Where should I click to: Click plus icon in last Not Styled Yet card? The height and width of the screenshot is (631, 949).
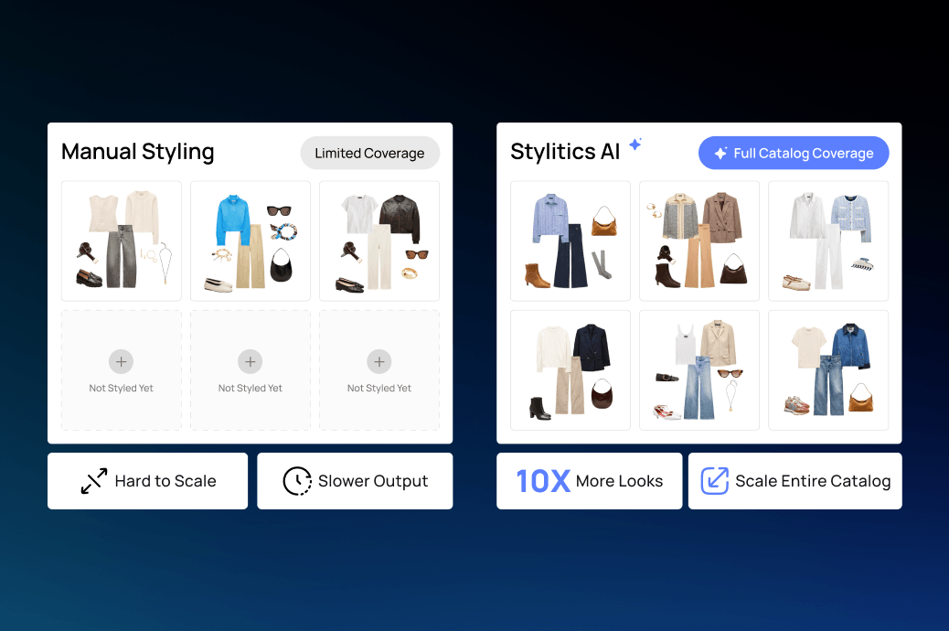pyautogui.click(x=379, y=361)
